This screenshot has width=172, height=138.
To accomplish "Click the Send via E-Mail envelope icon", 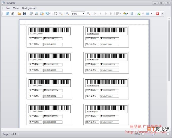I will click(147, 14).
